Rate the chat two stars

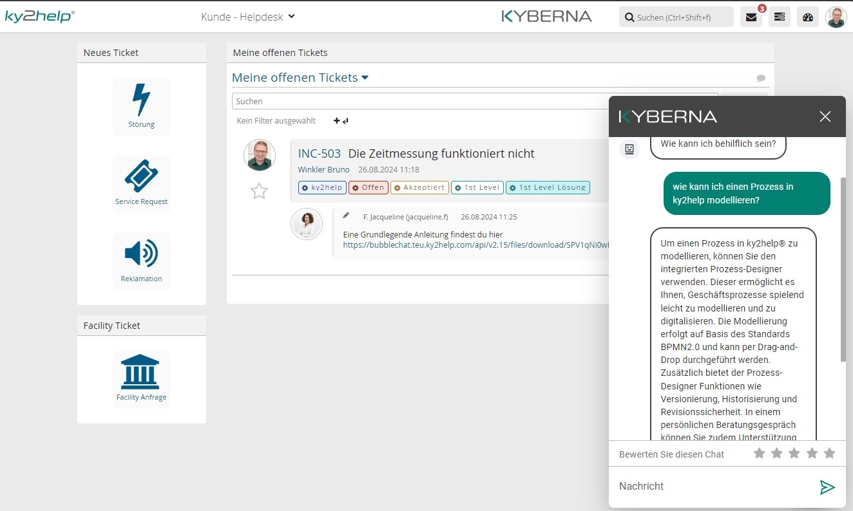tap(777, 453)
